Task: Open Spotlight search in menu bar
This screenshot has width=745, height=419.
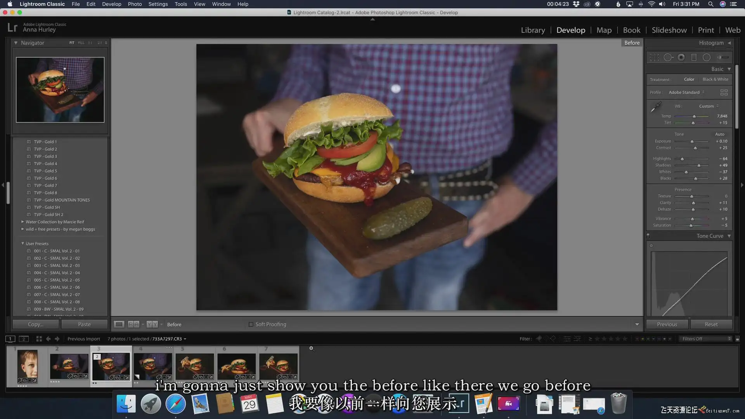Action: (x=710, y=4)
